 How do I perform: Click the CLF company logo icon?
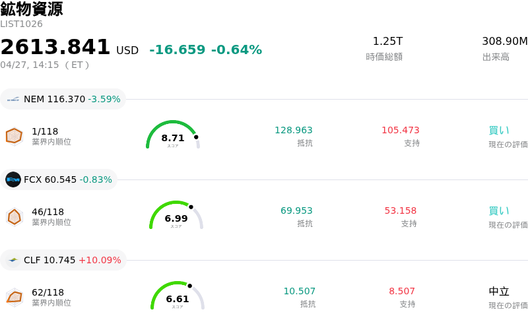click(x=13, y=260)
